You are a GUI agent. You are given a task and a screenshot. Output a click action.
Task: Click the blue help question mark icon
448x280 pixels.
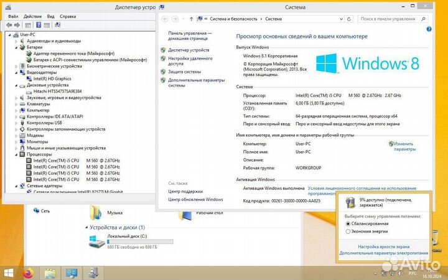(x=429, y=29)
